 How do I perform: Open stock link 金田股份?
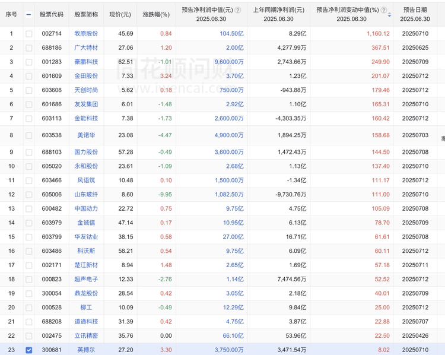pyautogui.click(x=86, y=76)
